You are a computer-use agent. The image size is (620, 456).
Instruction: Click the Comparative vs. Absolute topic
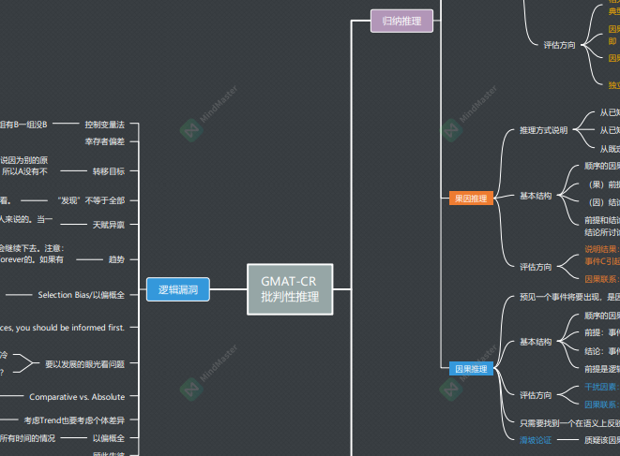pos(77,397)
